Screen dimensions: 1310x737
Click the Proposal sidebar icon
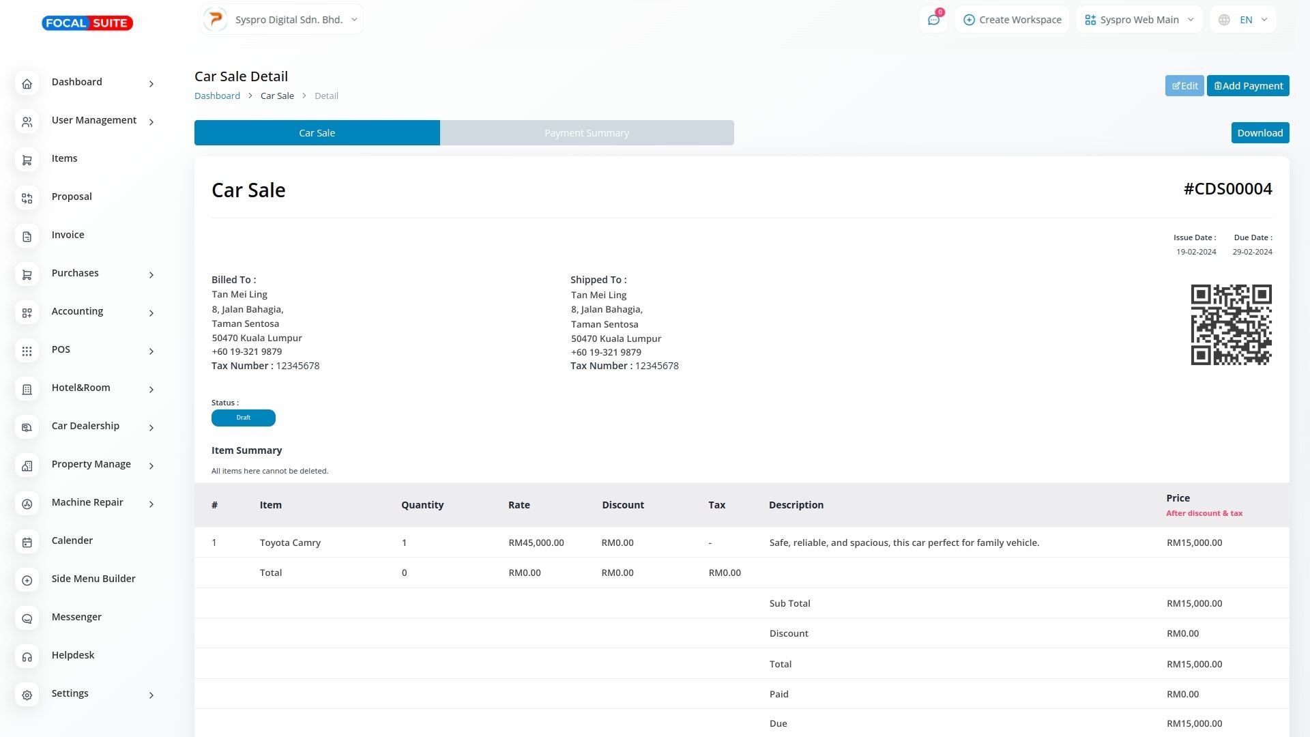pyautogui.click(x=27, y=199)
